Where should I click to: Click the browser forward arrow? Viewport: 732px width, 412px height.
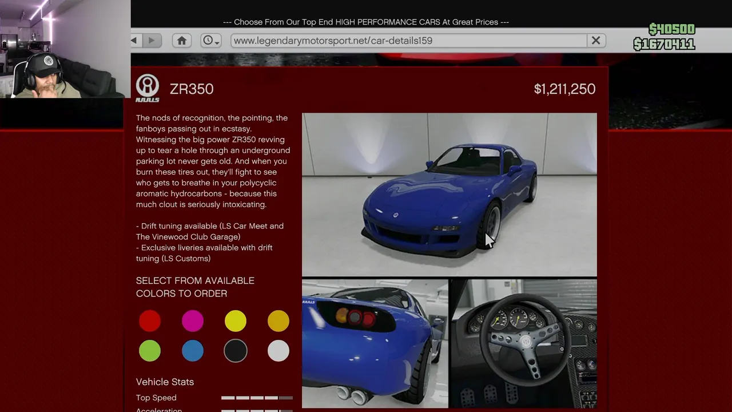tap(152, 41)
